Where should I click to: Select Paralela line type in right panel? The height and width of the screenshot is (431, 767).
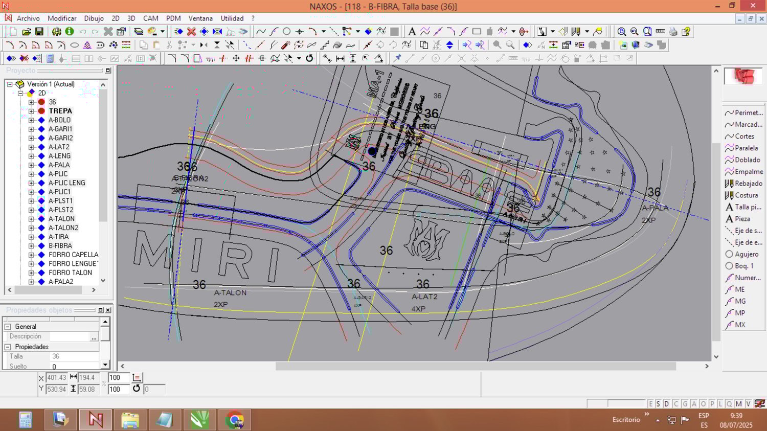point(746,148)
